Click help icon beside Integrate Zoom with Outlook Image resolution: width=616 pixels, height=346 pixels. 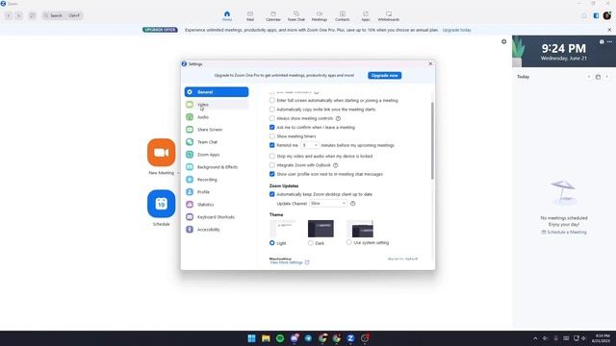pos(336,165)
